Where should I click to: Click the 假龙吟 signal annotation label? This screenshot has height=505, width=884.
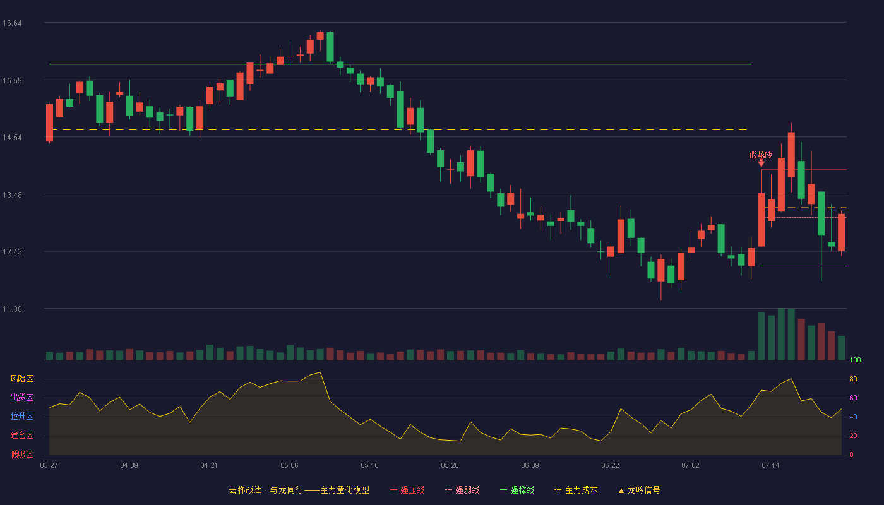pos(761,155)
